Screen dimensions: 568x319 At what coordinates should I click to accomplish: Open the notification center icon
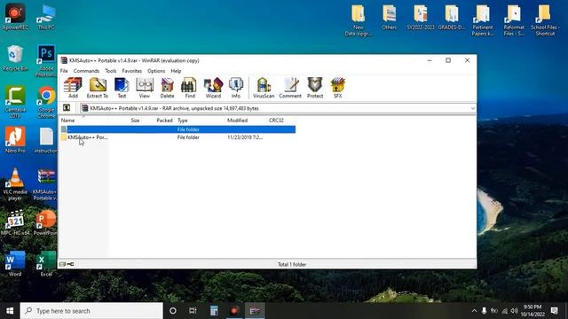tap(554, 311)
